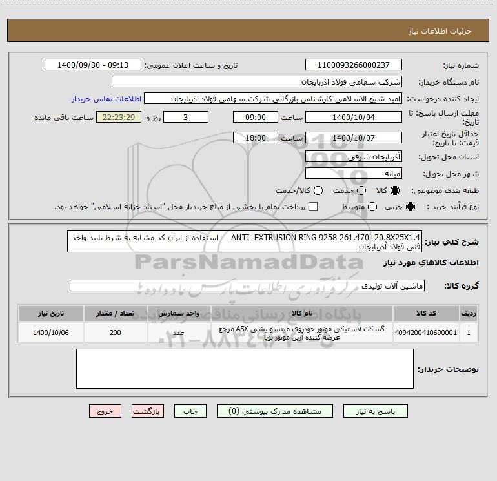The image size is (497, 481).
Task: Click the price validity date 1400/10/07
Action: point(354,138)
